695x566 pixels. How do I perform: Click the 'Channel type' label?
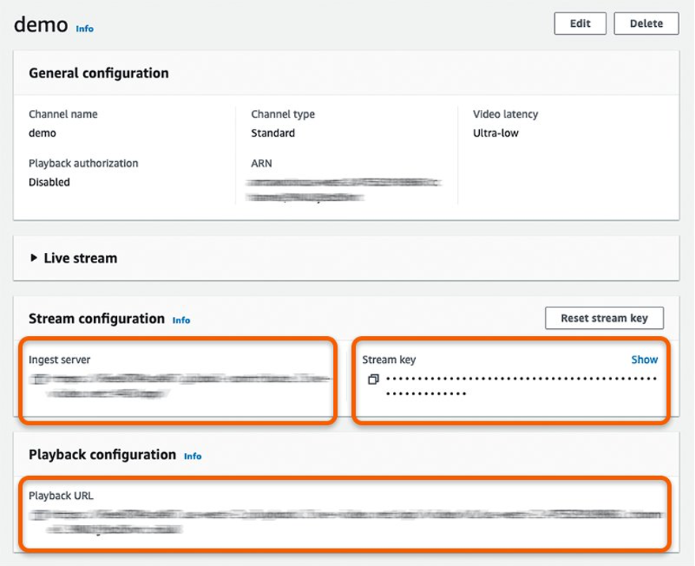point(283,115)
